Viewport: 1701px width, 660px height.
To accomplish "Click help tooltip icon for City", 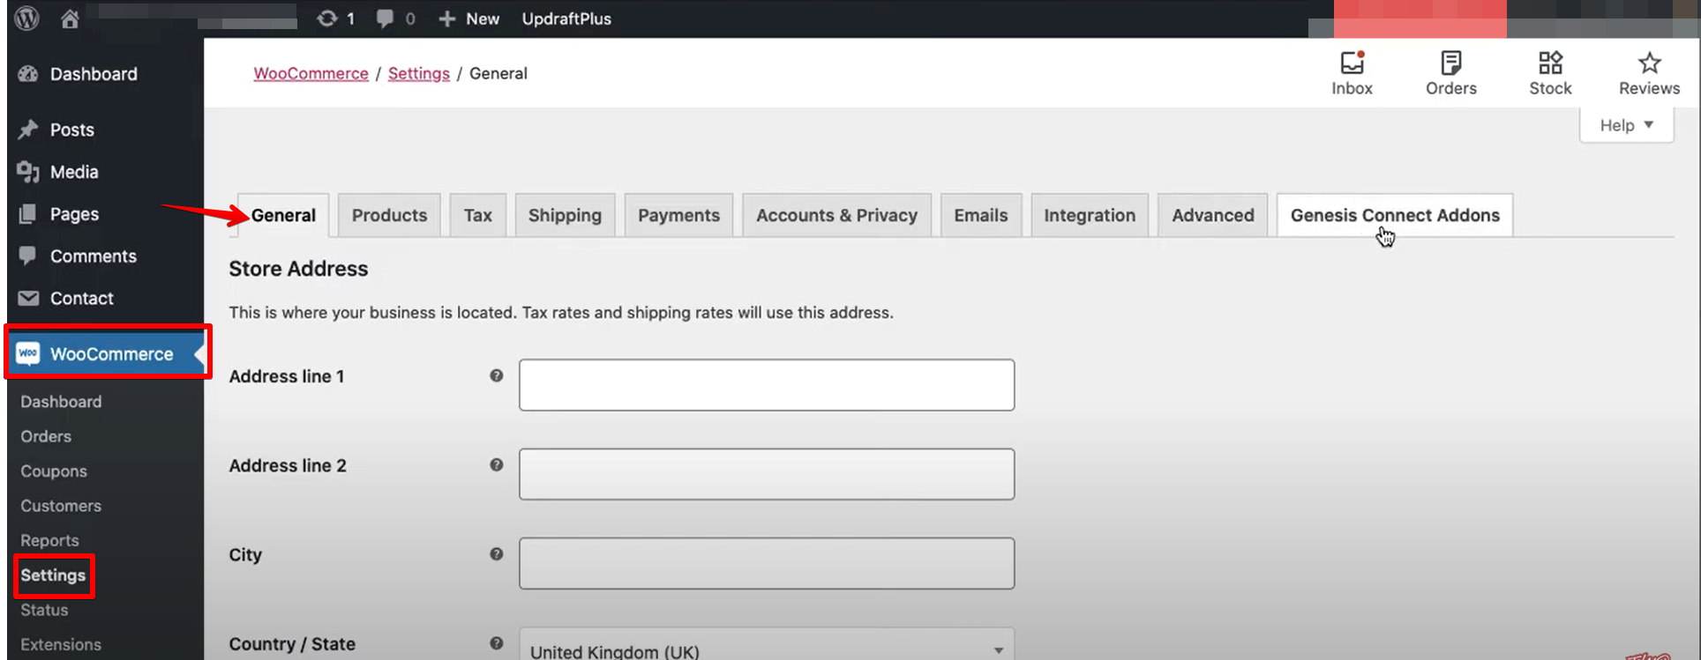I will point(497,554).
